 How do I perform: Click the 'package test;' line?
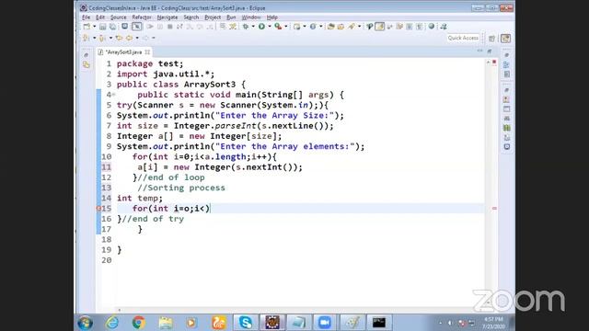[x=150, y=63]
